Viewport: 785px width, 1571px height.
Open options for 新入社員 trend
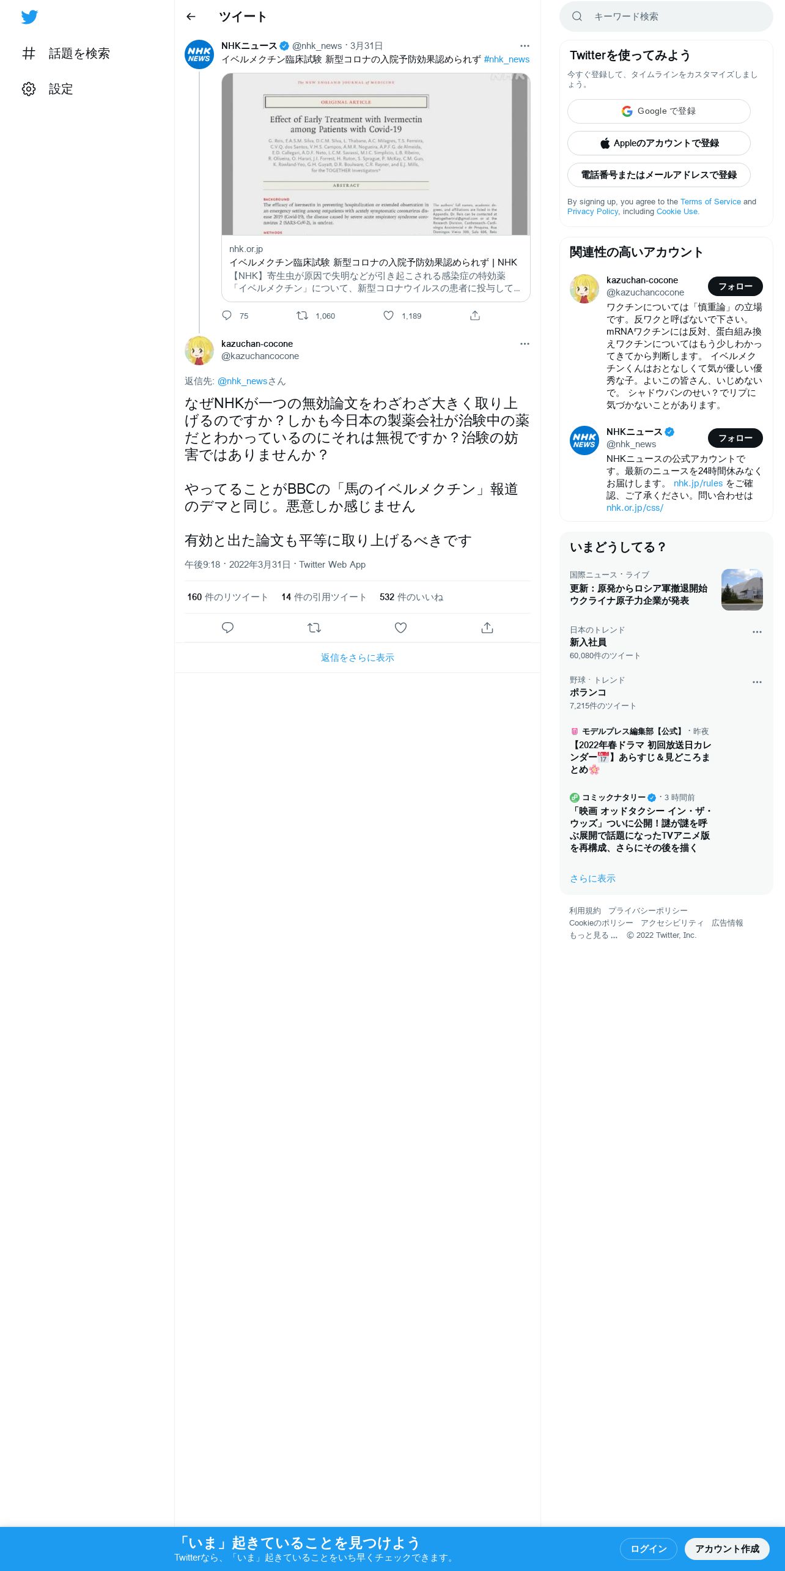[x=757, y=632]
